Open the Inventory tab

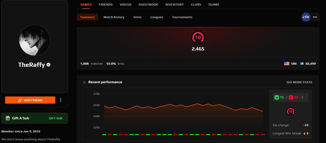point(174,5)
